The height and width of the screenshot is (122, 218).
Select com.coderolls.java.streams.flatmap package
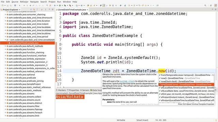tap(26, 109)
